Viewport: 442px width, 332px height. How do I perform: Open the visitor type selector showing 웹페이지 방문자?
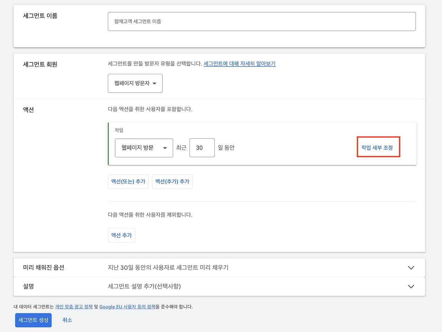[x=135, y=83]
